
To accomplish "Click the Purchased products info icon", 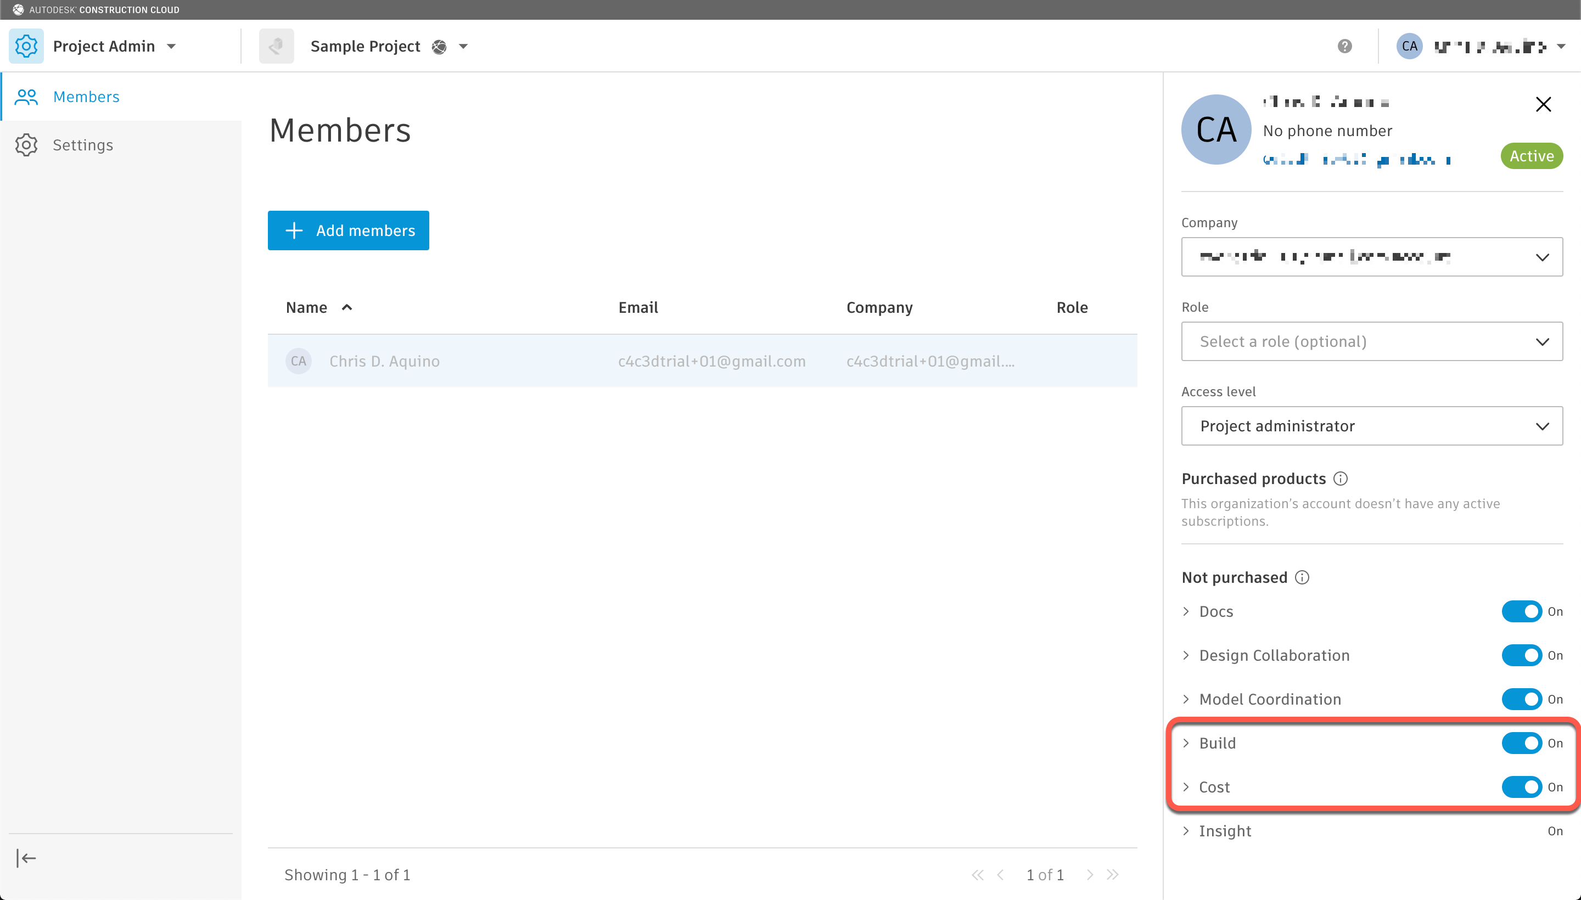I will (x=1341, y=479).
